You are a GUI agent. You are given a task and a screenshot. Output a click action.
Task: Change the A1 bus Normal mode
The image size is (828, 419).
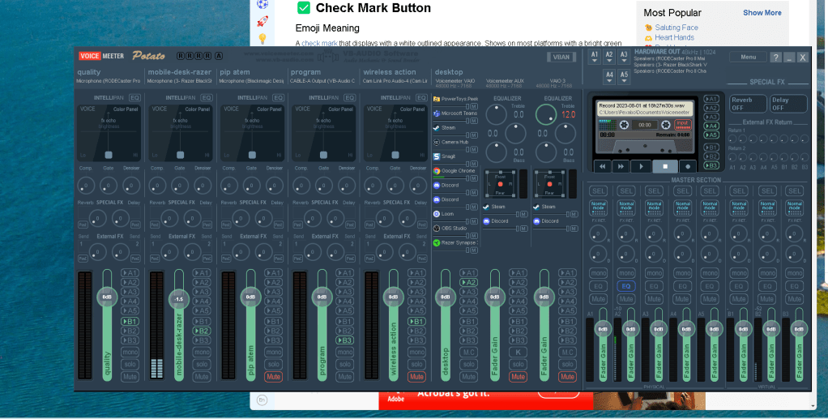tap(598, 207)
